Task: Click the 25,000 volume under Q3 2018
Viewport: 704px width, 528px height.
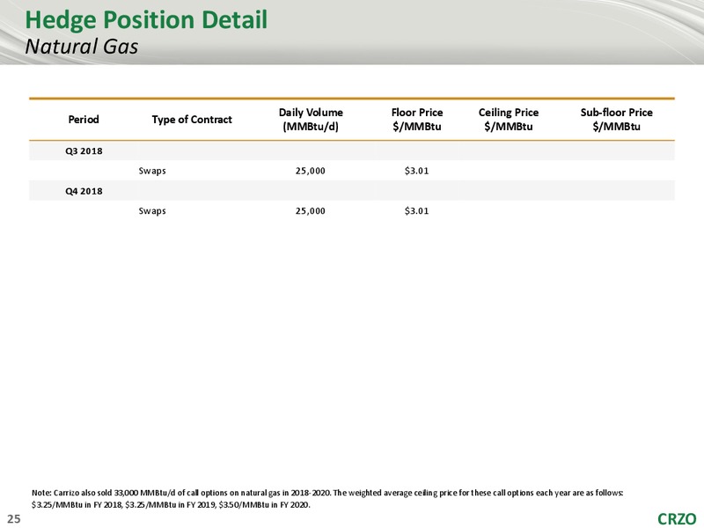Action: (311, 171)
